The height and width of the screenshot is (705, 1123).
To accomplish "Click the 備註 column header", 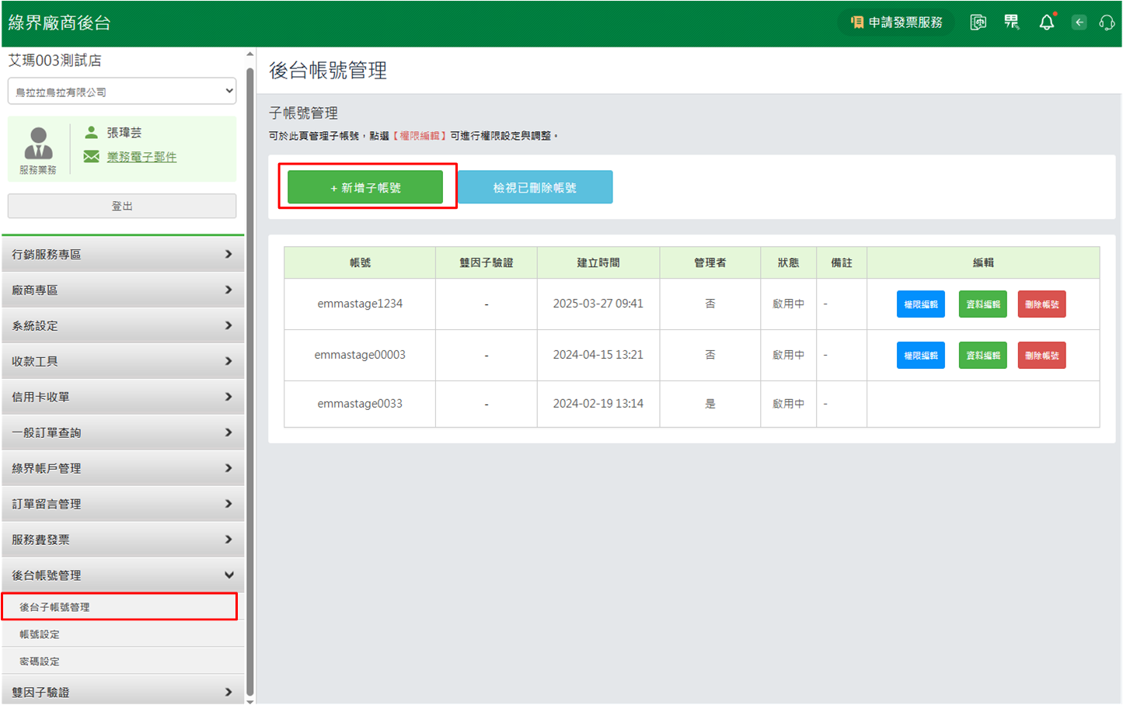I will (842, 262).
